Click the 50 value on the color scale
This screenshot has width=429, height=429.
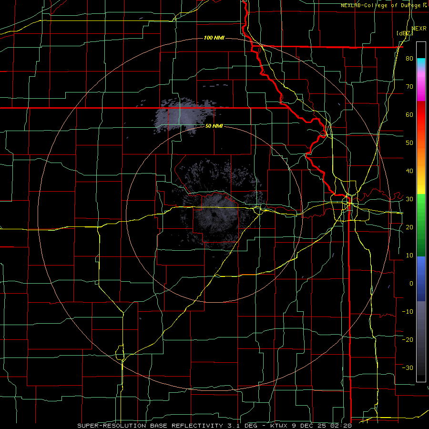(x=409, y=143)
